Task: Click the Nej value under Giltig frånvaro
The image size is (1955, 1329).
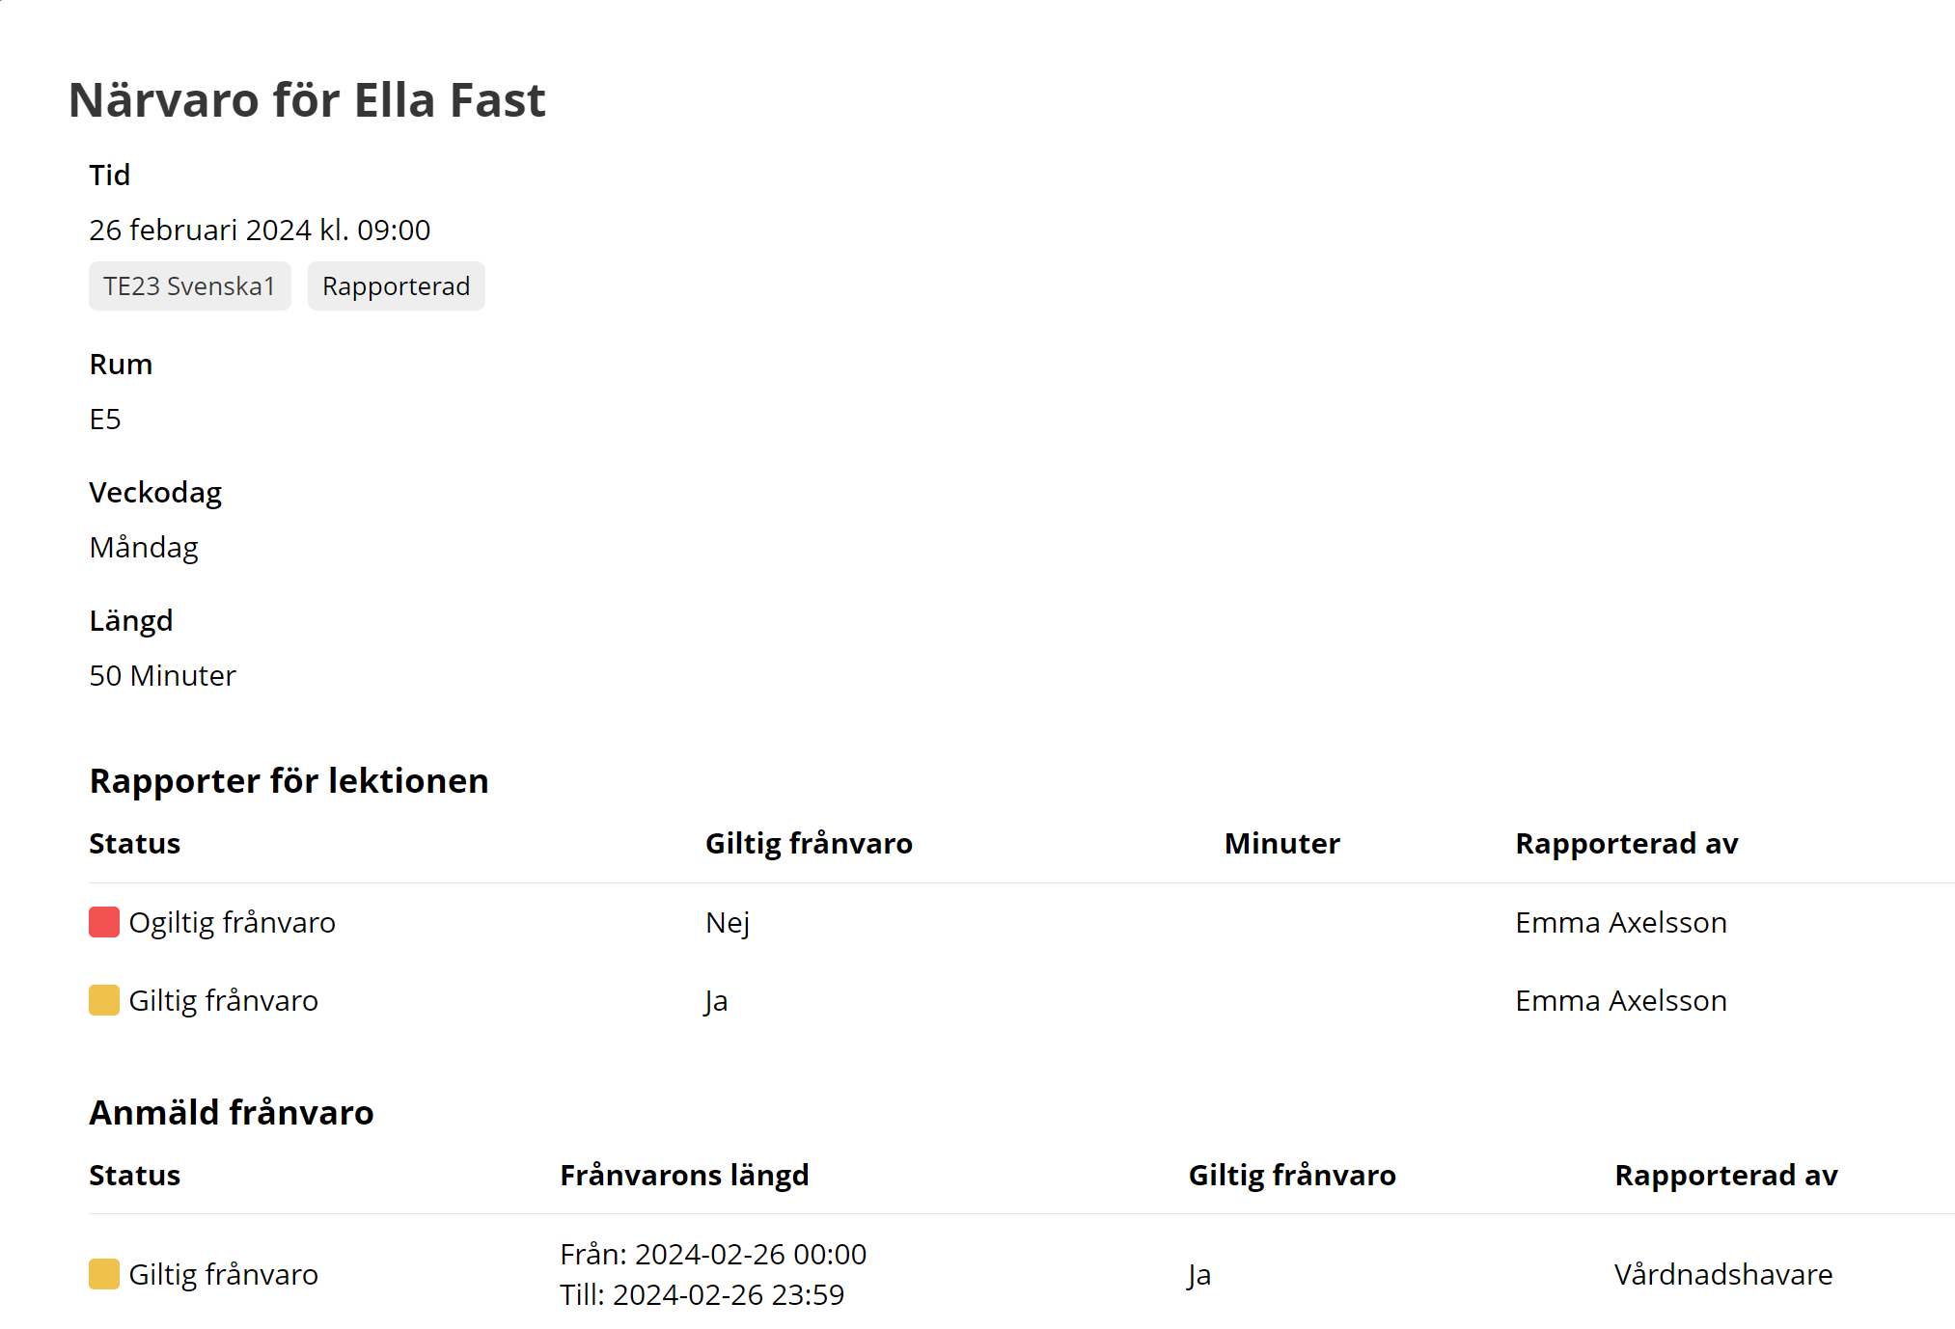Action: tap(728, 923)
